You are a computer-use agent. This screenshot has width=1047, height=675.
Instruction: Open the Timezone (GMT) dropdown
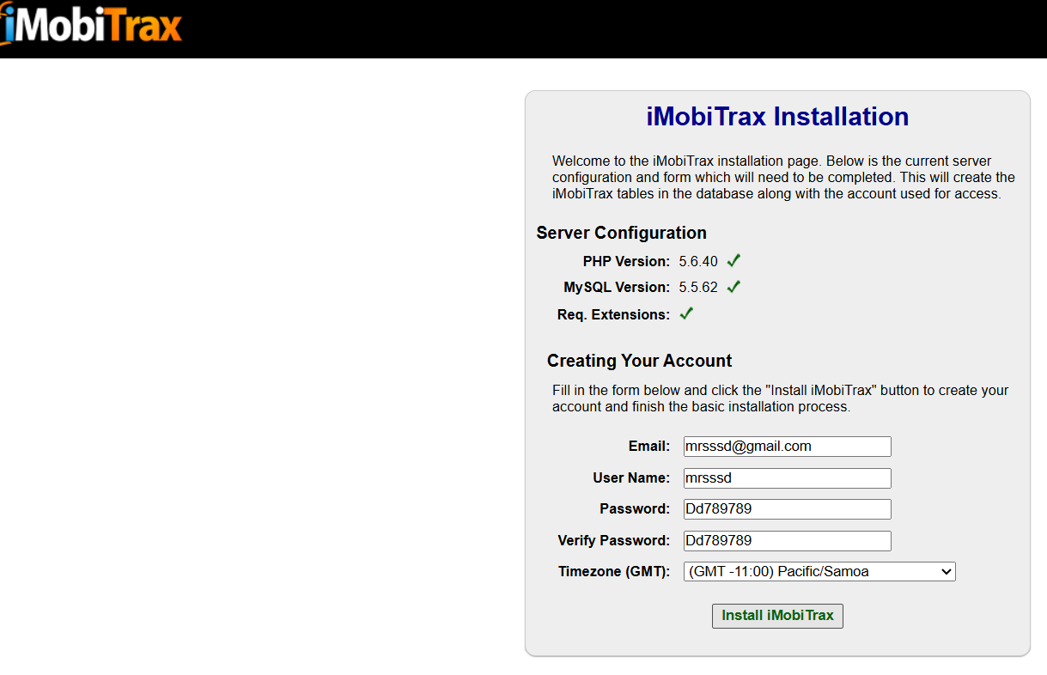(819, 571)
